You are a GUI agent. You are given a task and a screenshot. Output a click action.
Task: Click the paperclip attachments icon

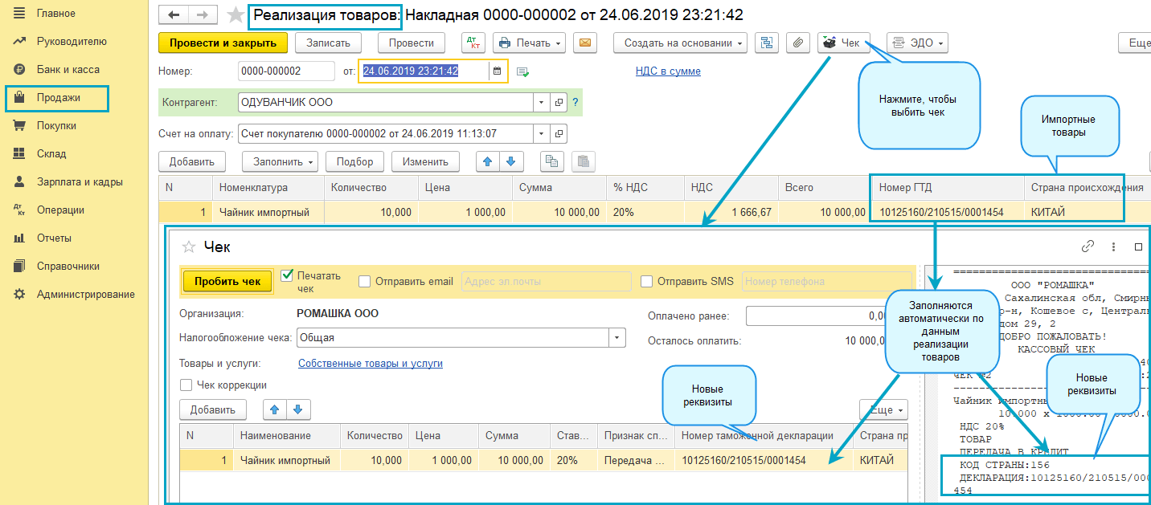[x=797, y=43]
